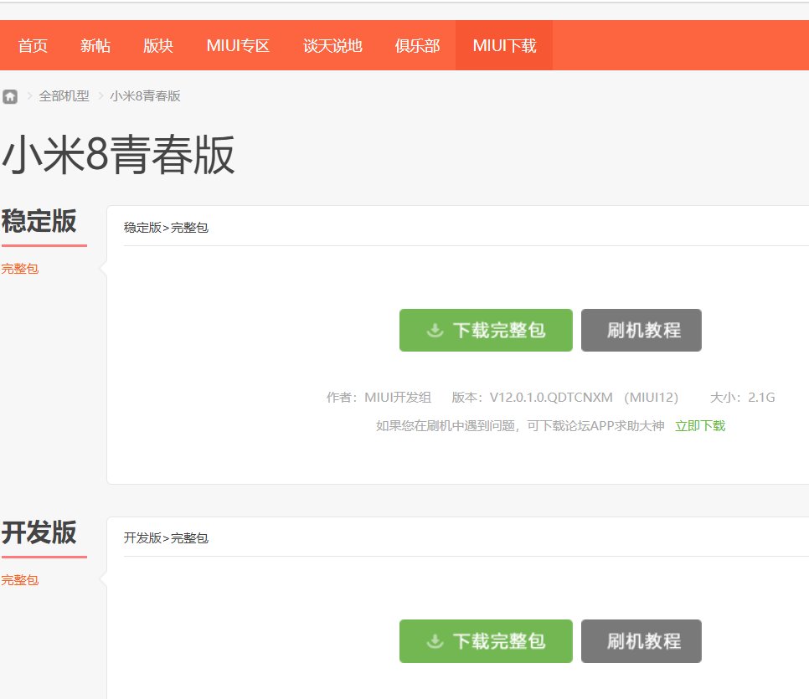Click the 立即下载 link for the forum APP
This screenshot has width=809, height=699.
point(699,425)
